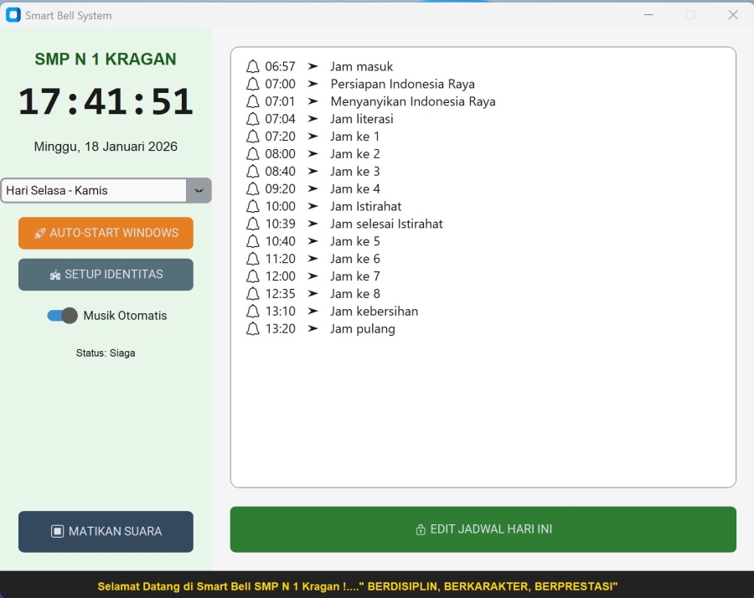The height and width of the screenshot is (598, 754).
Task: Click the Jam ke 8 schedule entry
Action: tap(354, 294)
